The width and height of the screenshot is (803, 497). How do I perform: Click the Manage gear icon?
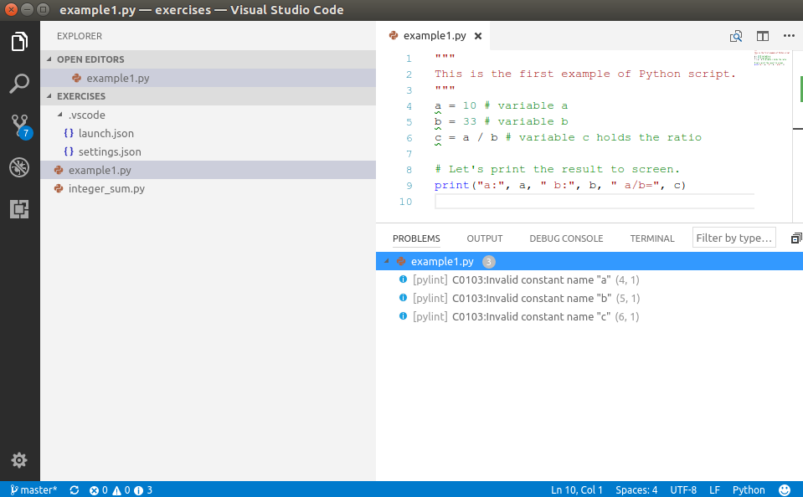(x=19, y=460)
